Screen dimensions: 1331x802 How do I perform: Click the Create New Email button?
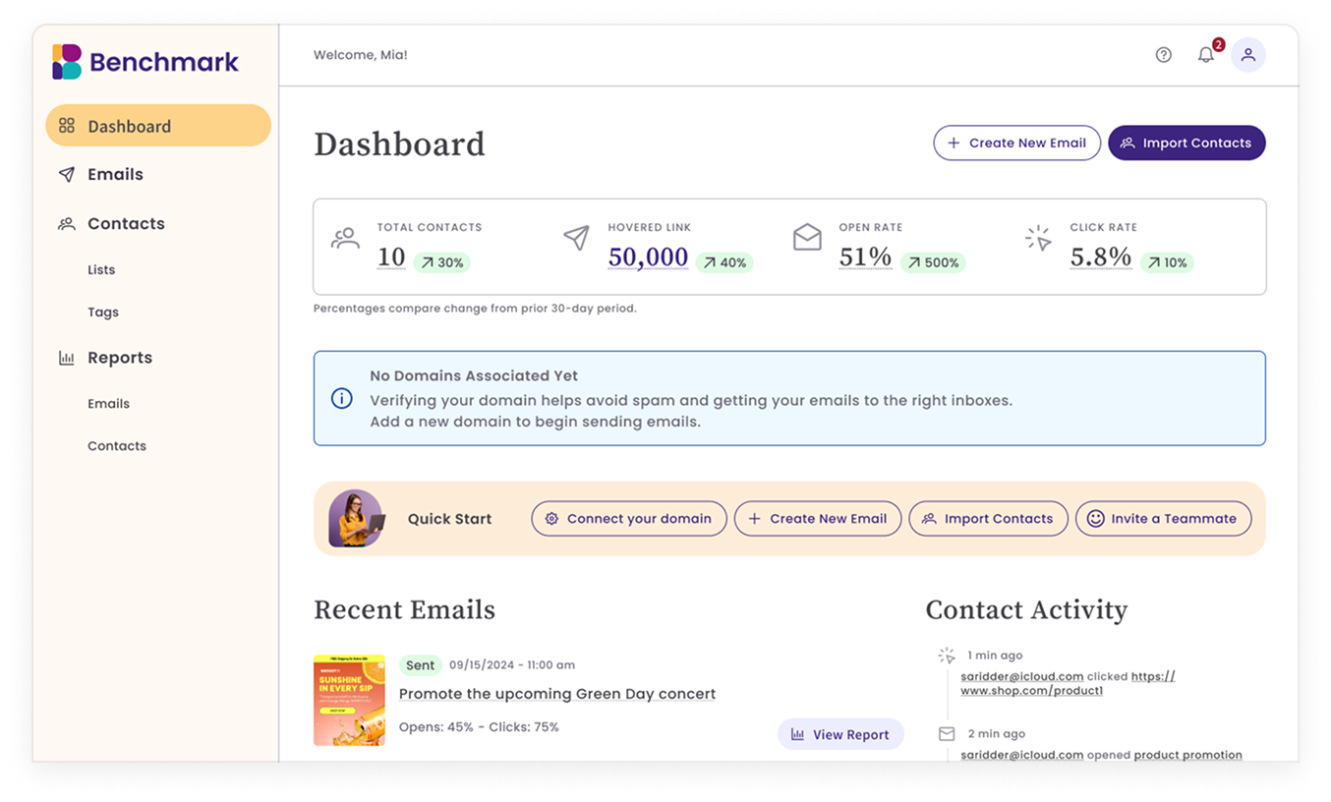[x=1016, y=143]
